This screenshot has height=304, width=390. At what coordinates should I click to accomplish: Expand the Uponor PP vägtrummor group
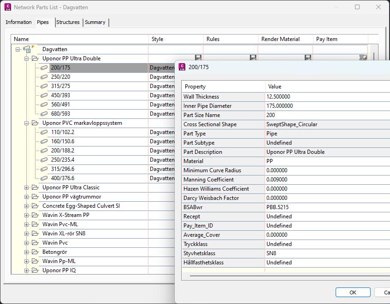pyautogui.click(x=26, y=197)
